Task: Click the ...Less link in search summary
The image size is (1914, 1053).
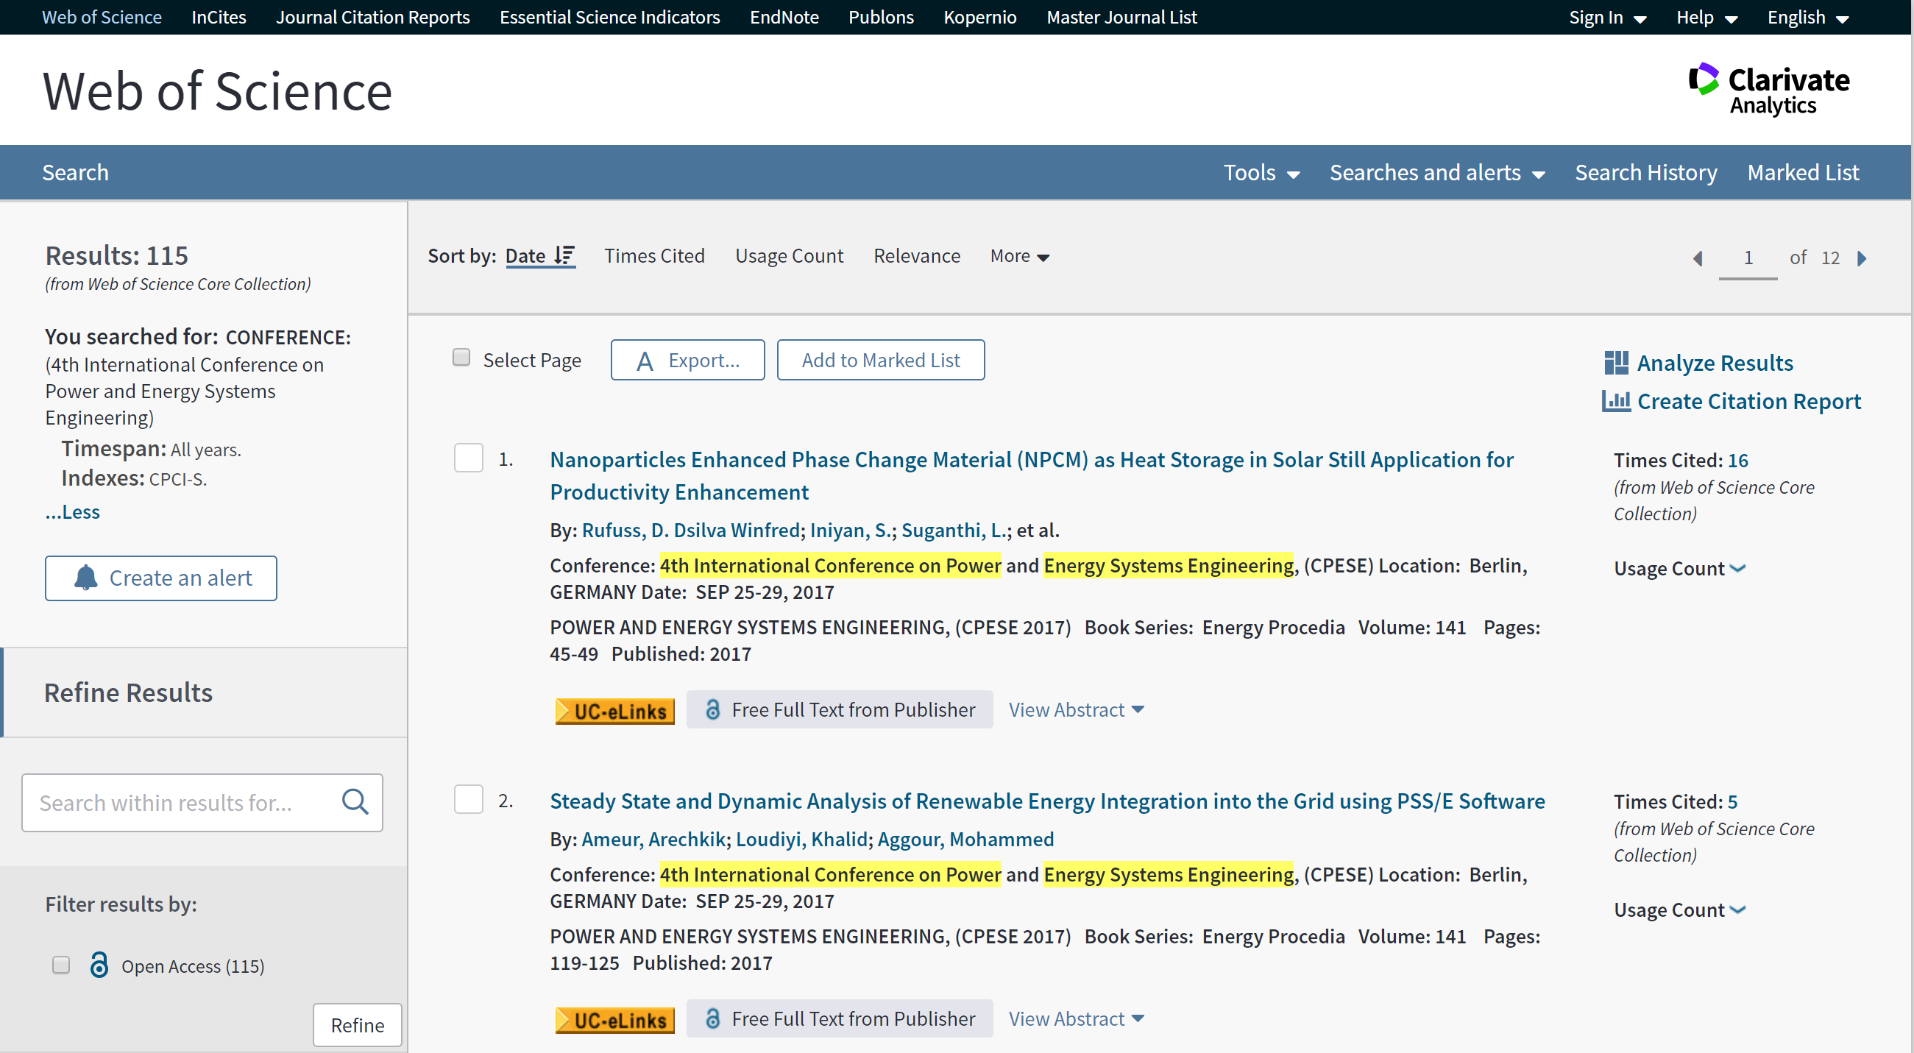Action: pyautogui.click(x=72, y=512)
